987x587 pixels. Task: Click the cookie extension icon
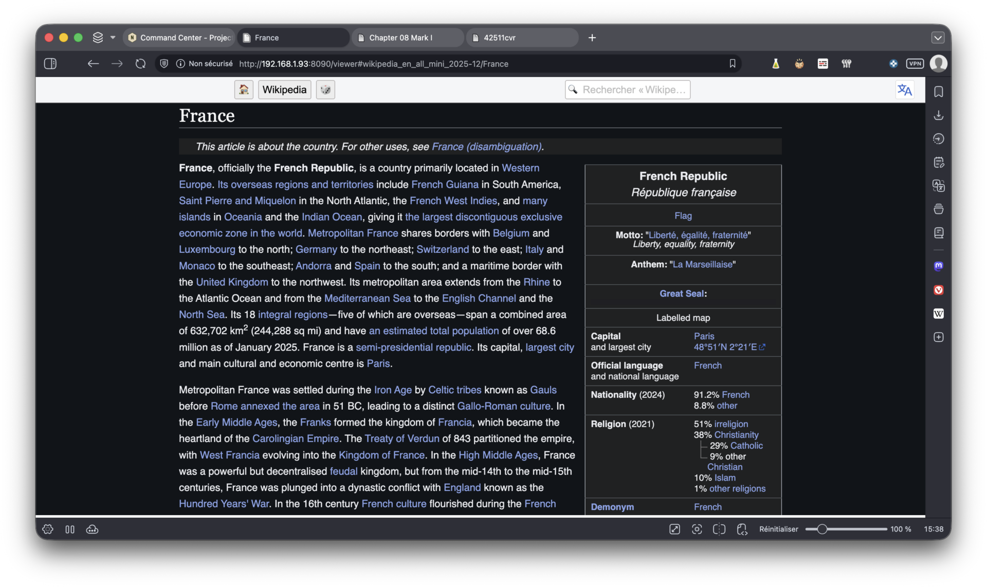pos(799,64)
